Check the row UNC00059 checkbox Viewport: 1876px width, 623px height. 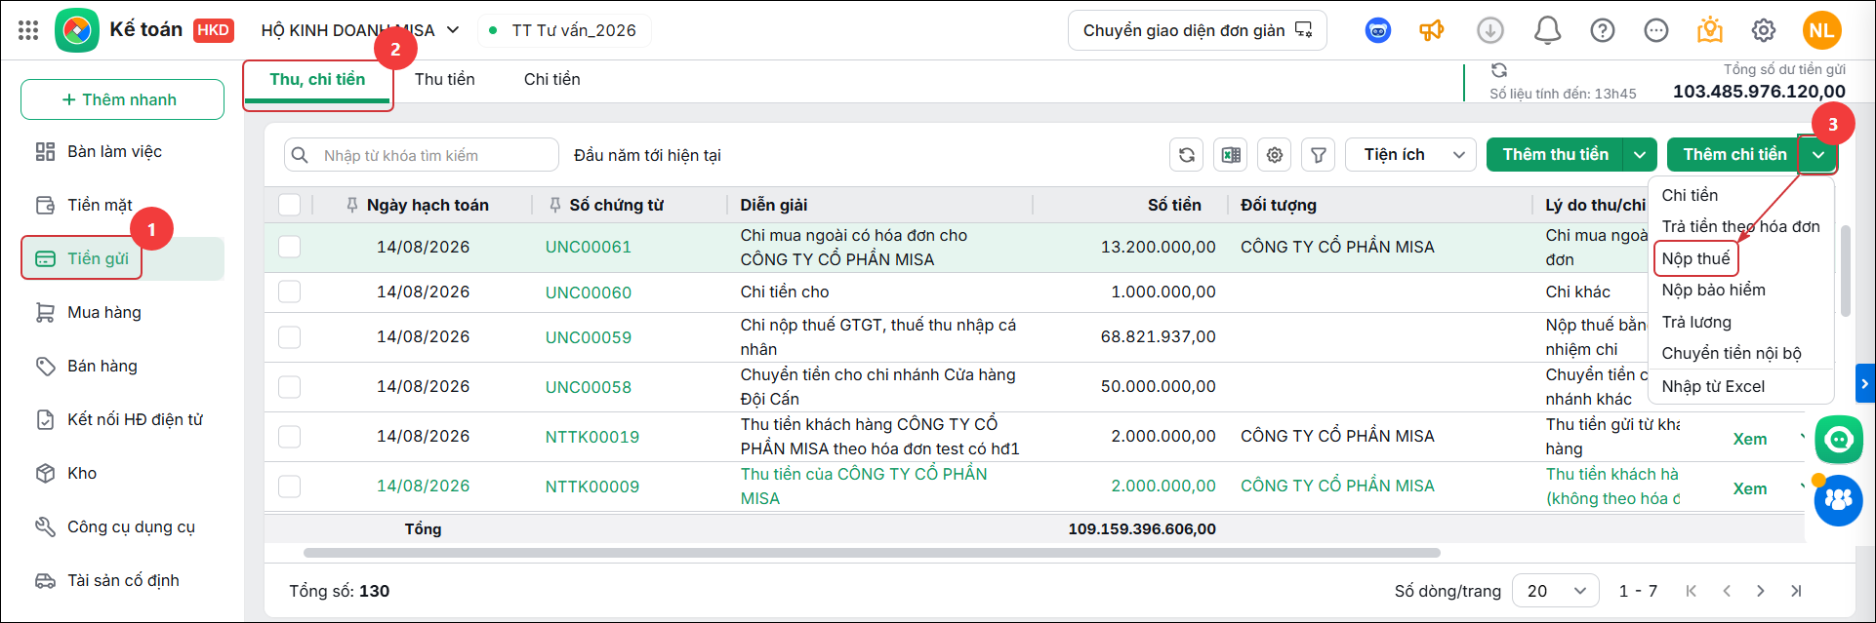click(x=289, y=337)
